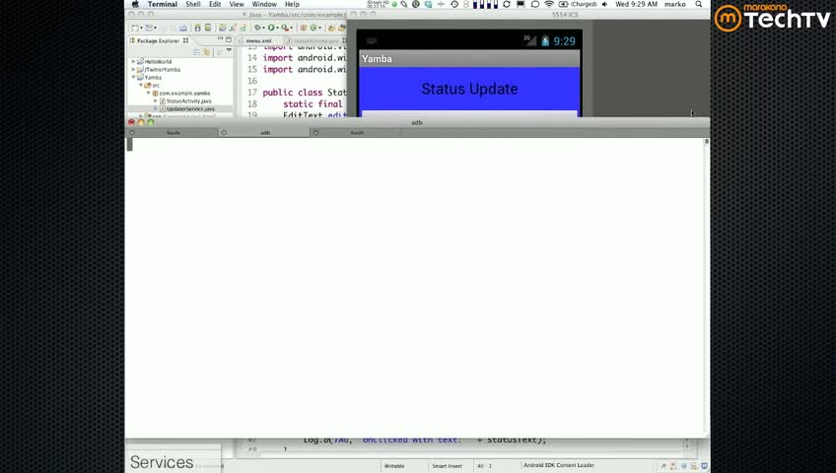
Task: Open Time Machine menu bar icon
Action: (454, 4)
